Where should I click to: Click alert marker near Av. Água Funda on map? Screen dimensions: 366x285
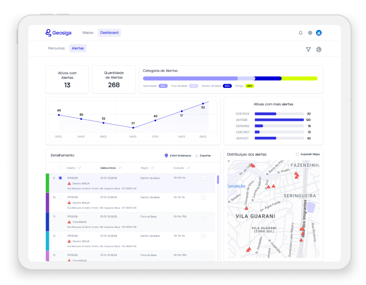coord(246,208)
